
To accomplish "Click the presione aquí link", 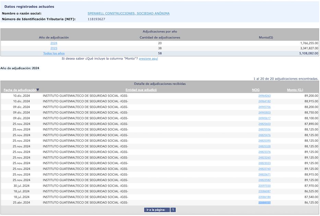I will coord(149,59).
